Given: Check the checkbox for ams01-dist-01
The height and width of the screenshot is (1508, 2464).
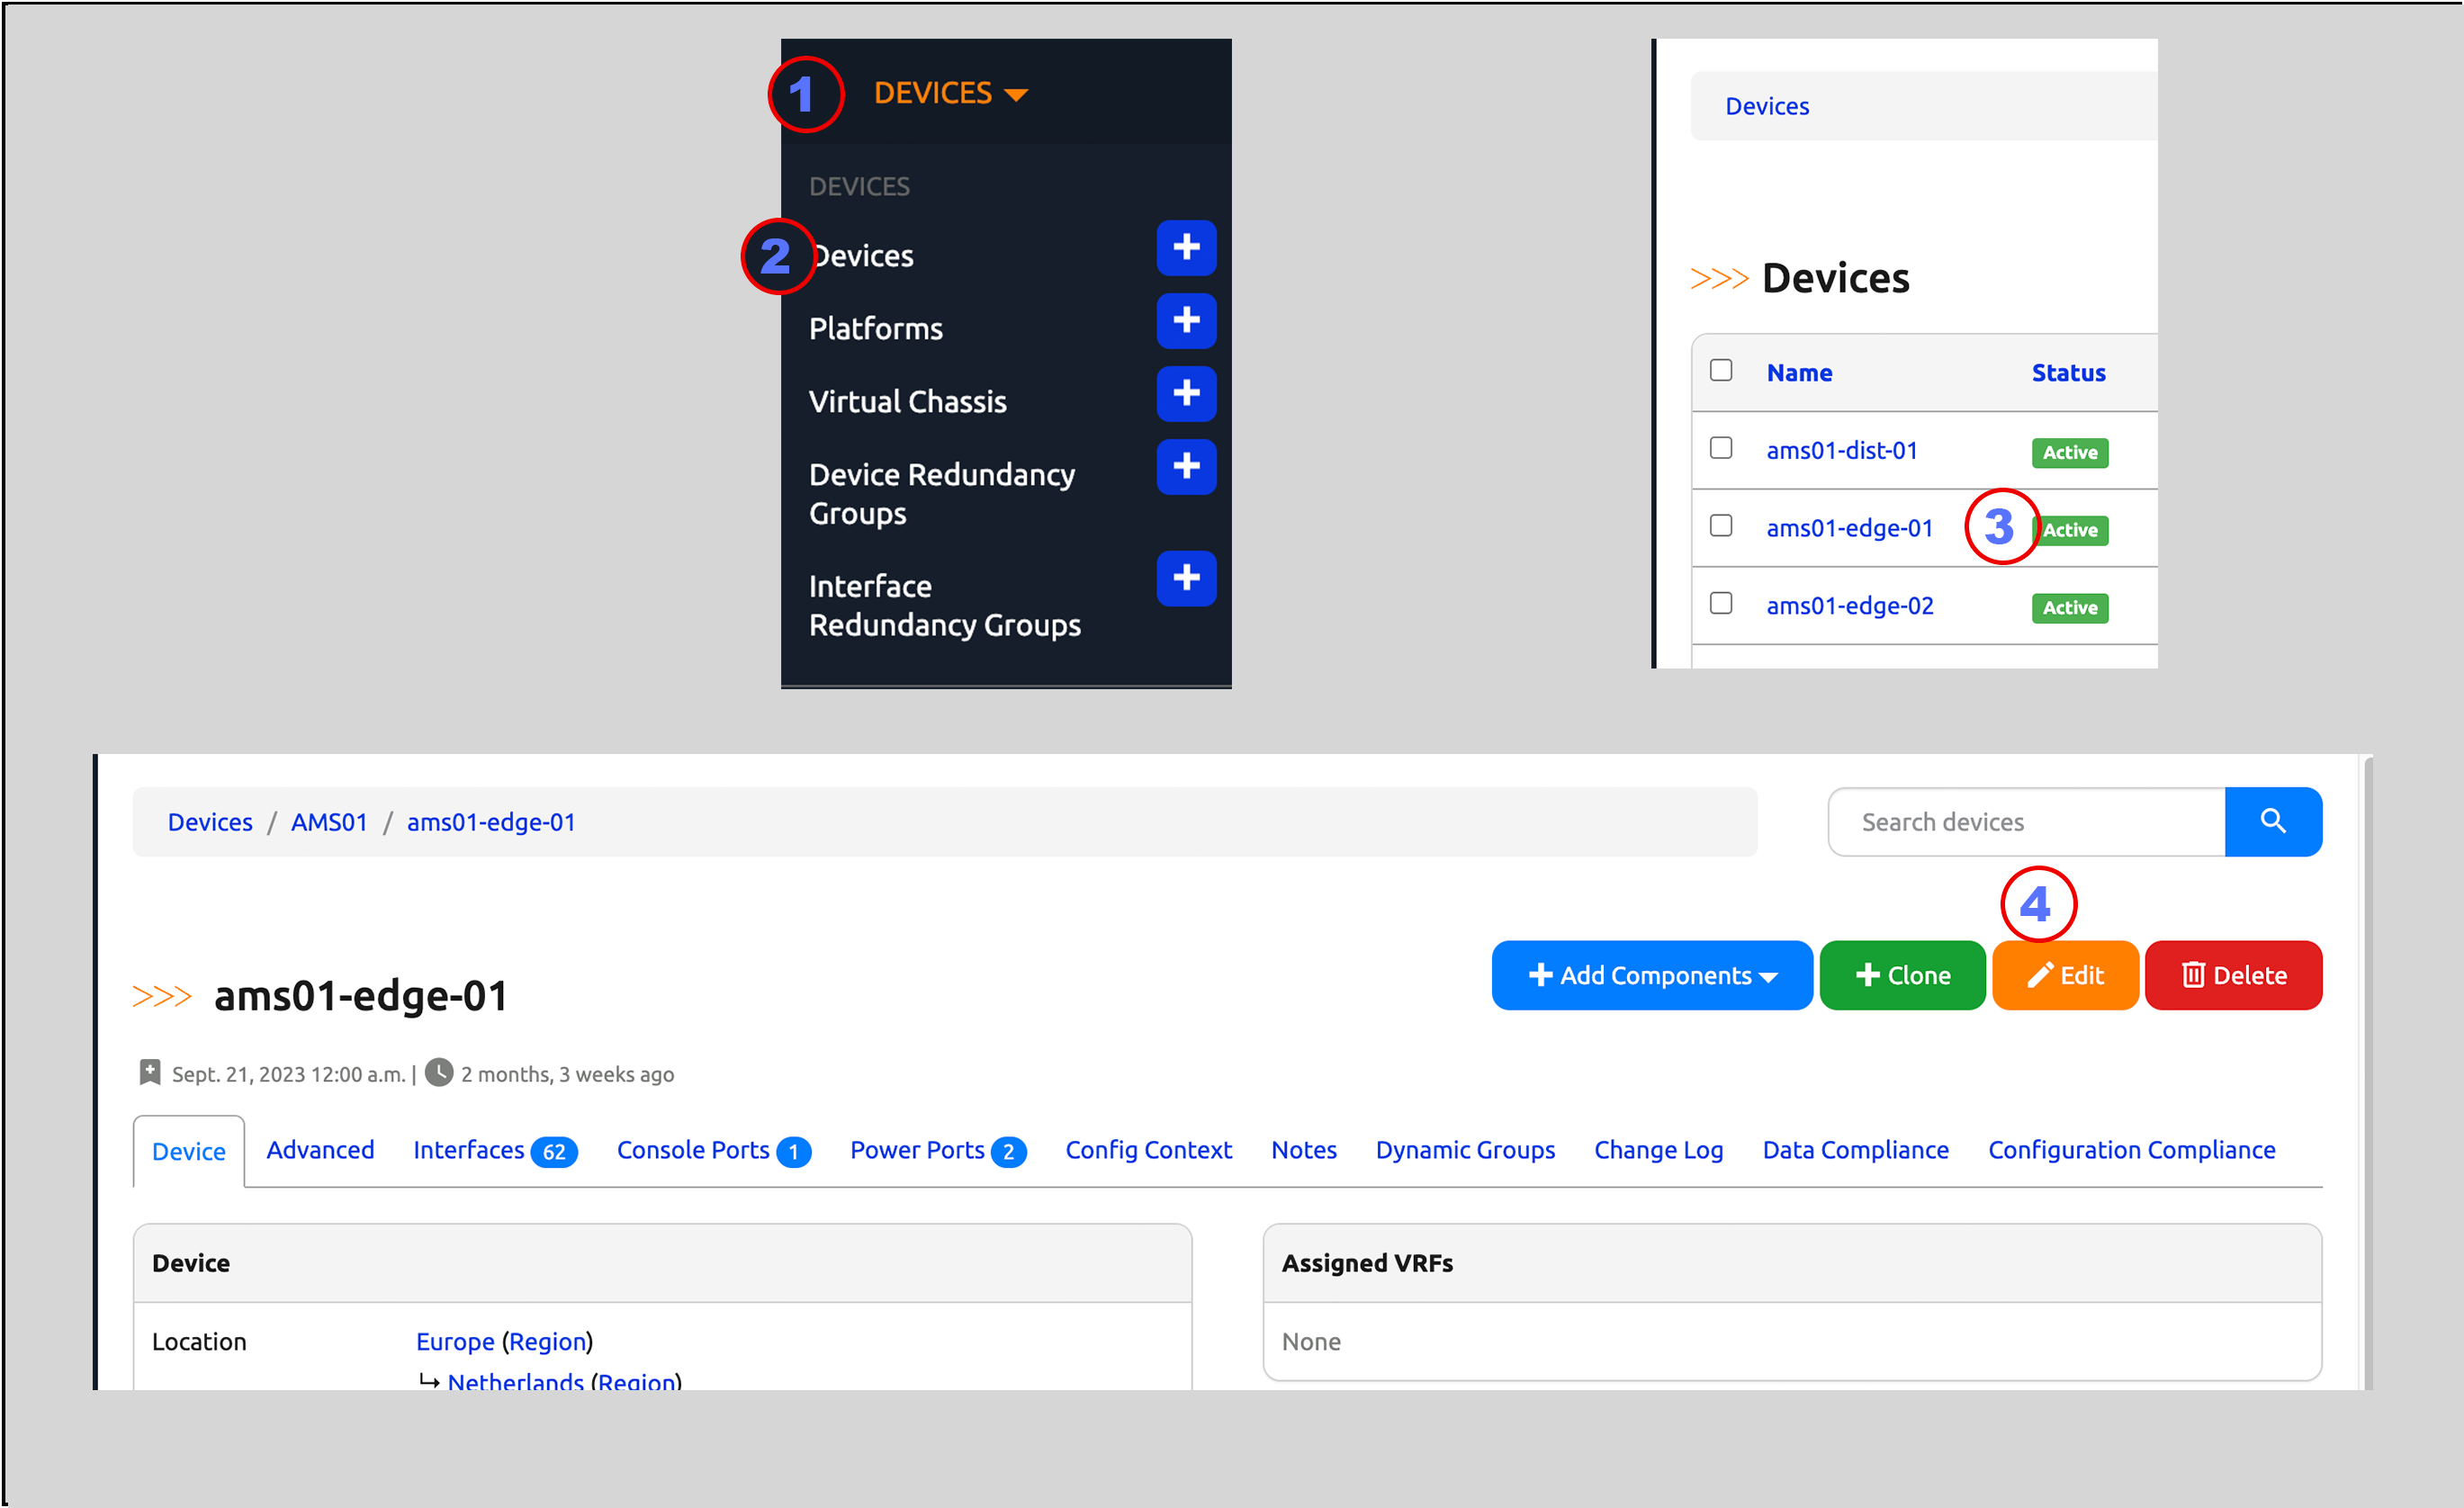Looking at the screenshot, I should click(1721, 449).
